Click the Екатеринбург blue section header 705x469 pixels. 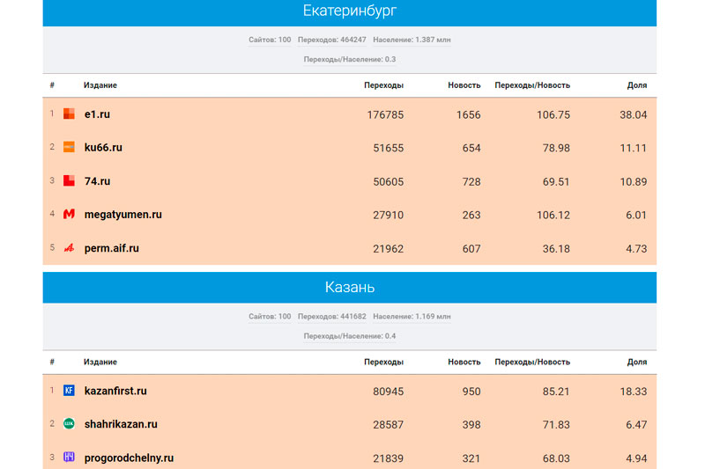pos(349,12)
